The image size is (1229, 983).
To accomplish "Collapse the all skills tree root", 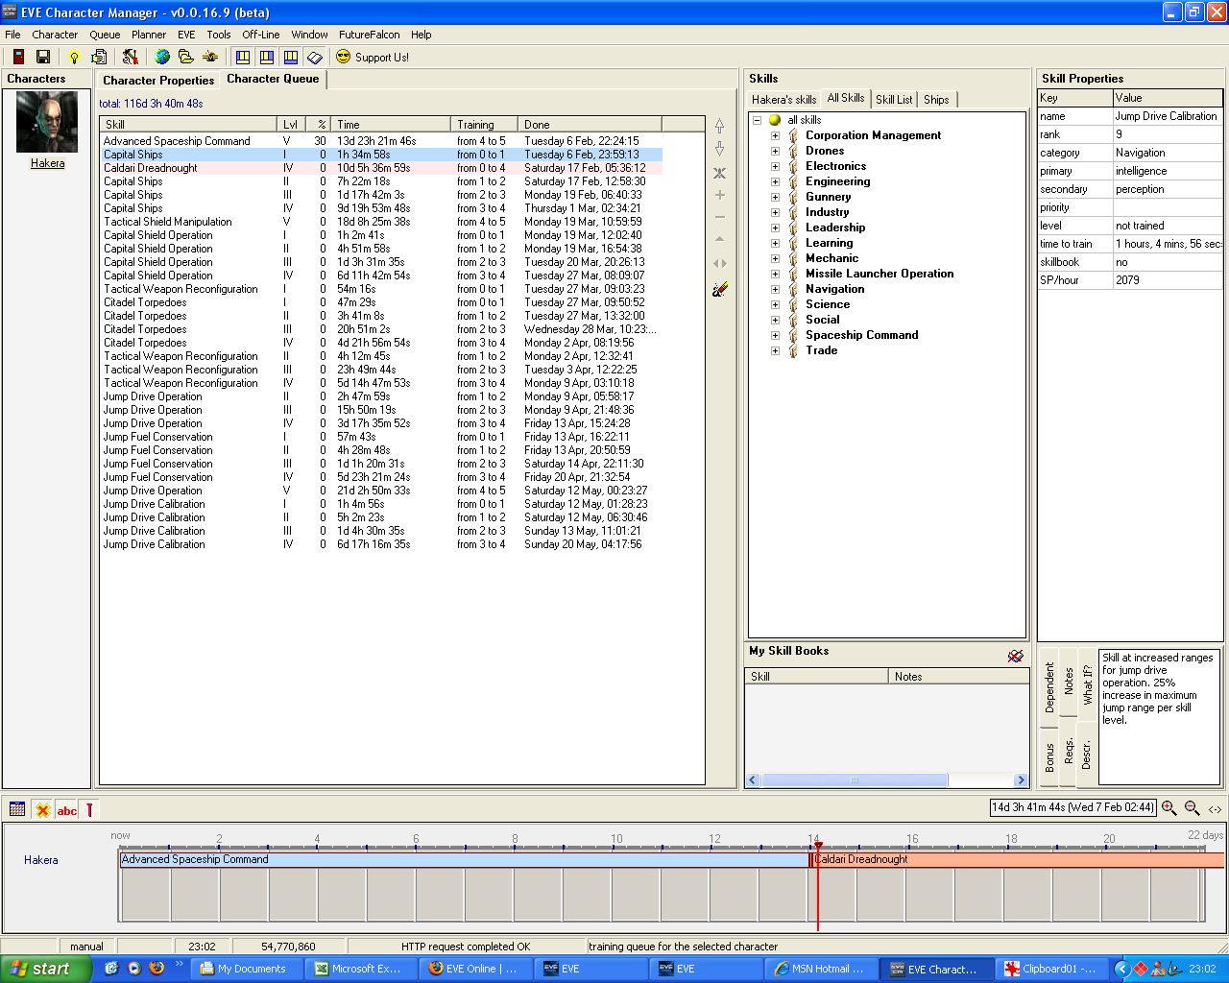I will (757, 120).
